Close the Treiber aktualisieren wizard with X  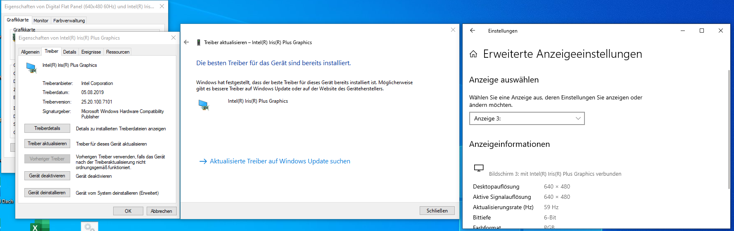click(453, 30)
